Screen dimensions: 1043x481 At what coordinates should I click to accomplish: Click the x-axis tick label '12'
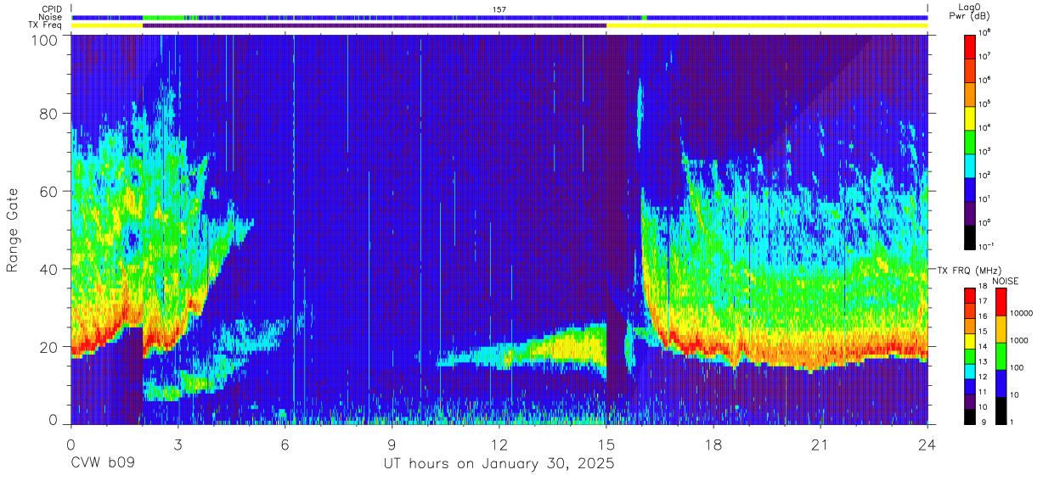click(499, 445)
